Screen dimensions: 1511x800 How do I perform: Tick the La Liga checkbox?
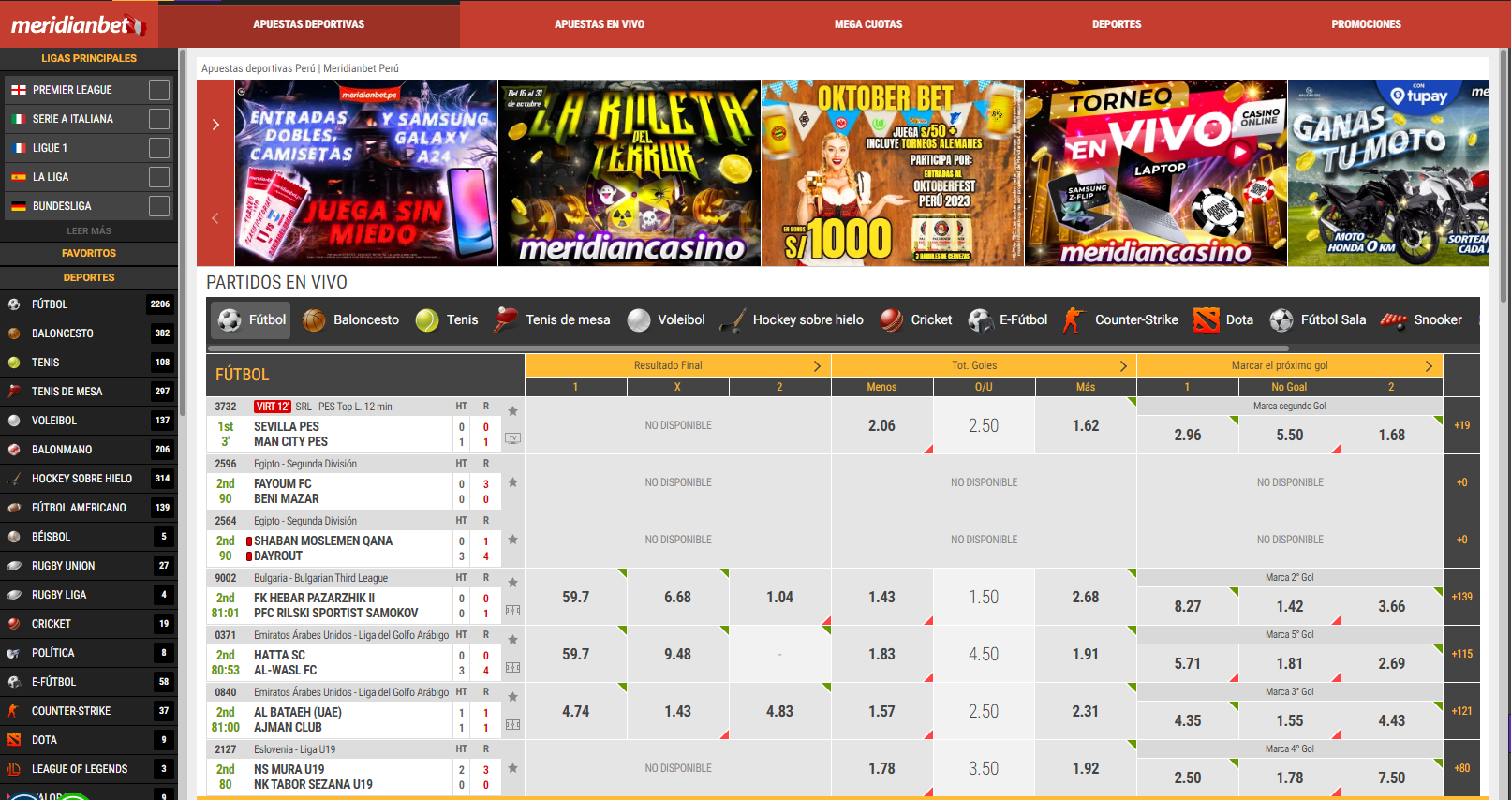click(159, 177)
